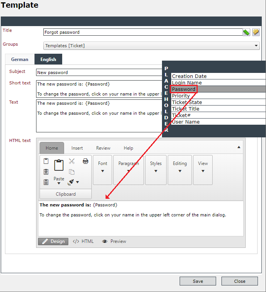Select Ticket Title placeholder entry
Viewport: 266px width, 292px height.
(x=218, y=109)
